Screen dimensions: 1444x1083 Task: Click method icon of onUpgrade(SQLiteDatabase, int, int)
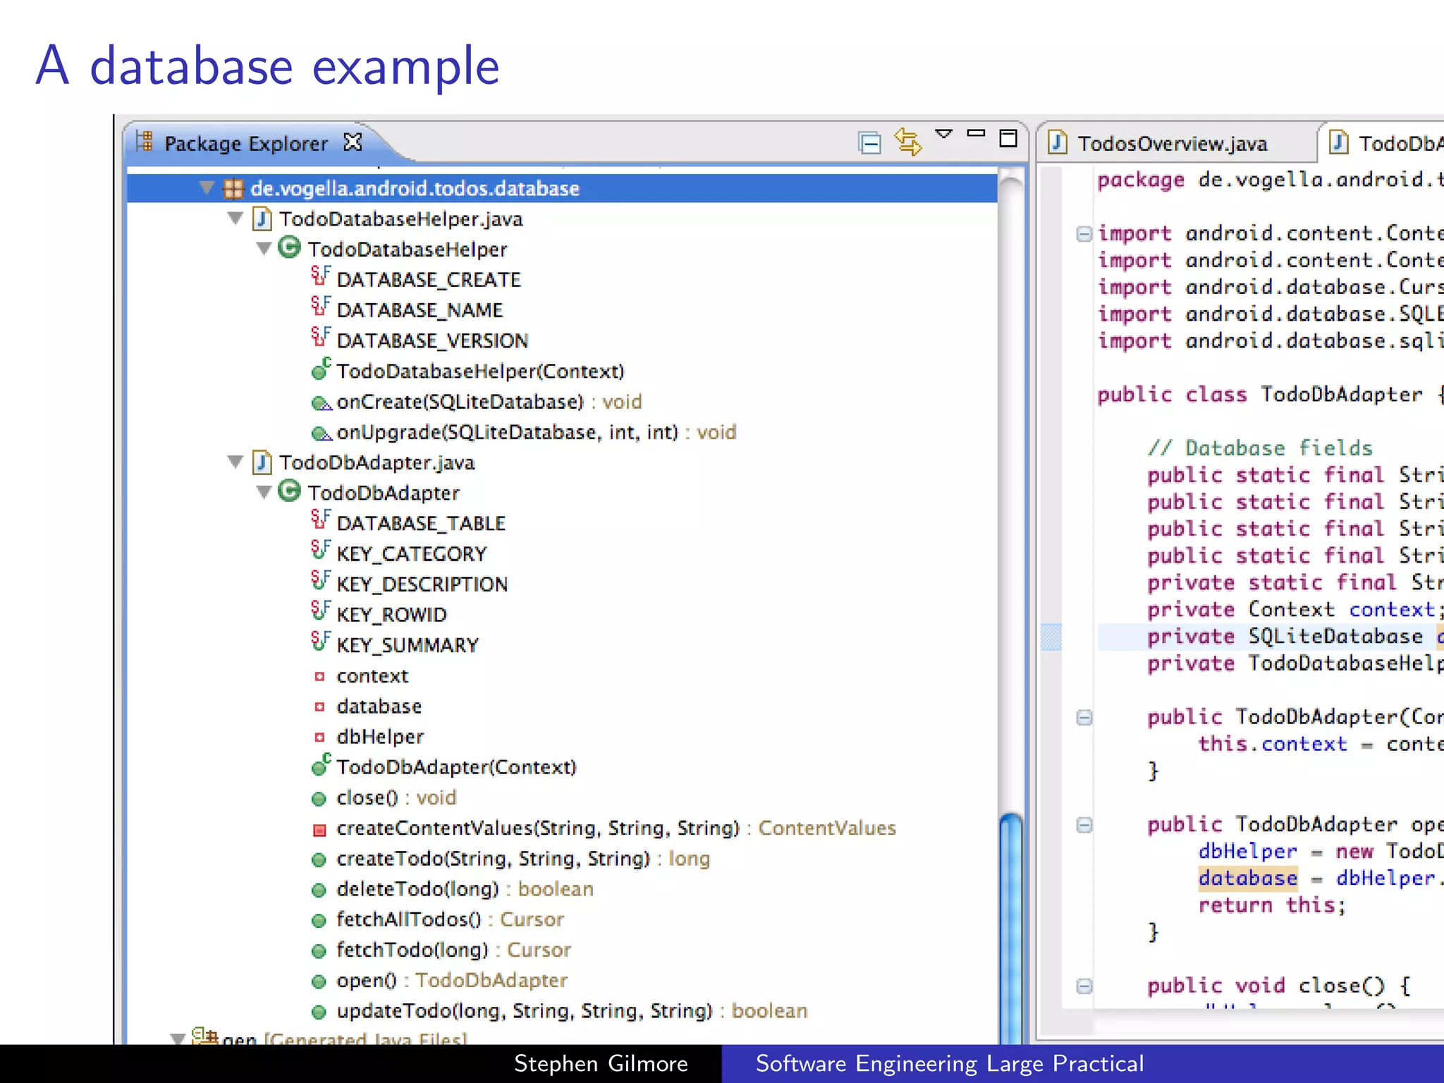click(x=321, y=433)
